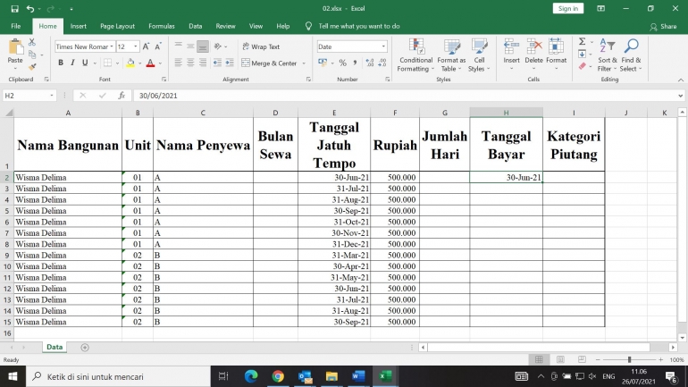Add a new sheet with plus icon
Viewport: 688px width, 387px height.
(85, 348)
